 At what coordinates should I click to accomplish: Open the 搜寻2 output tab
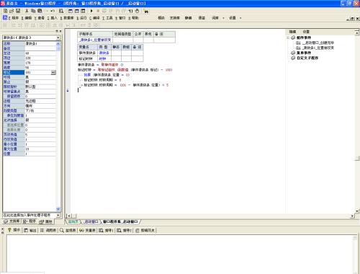(124, 230)
